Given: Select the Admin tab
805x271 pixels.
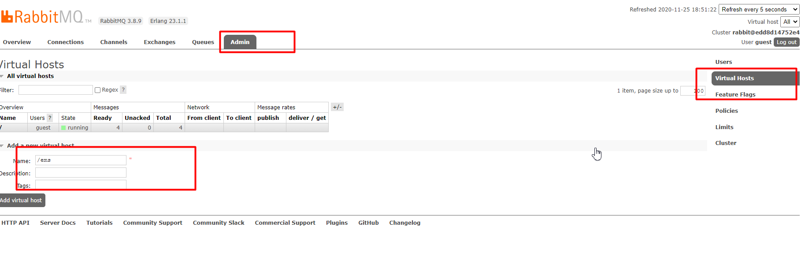Looking at the screenshot, I should (x=240, y=42).
